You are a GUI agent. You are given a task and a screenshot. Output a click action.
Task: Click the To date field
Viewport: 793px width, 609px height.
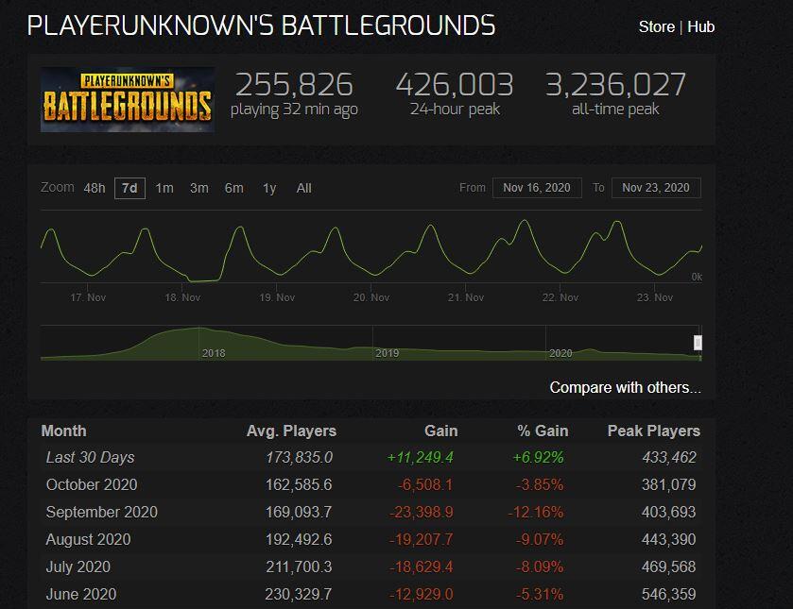click(x=656, y=188)
